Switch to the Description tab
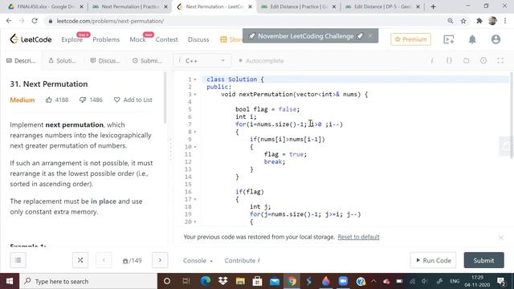 pos(21,61)
